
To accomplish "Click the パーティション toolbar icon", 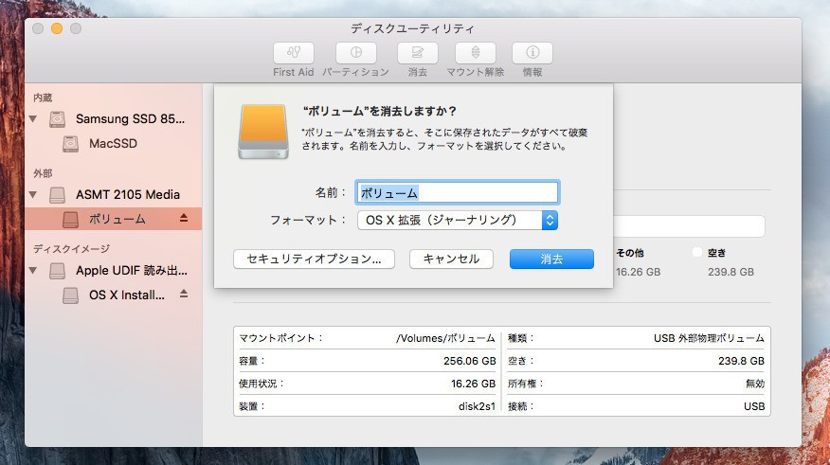I will pos(355,53).
